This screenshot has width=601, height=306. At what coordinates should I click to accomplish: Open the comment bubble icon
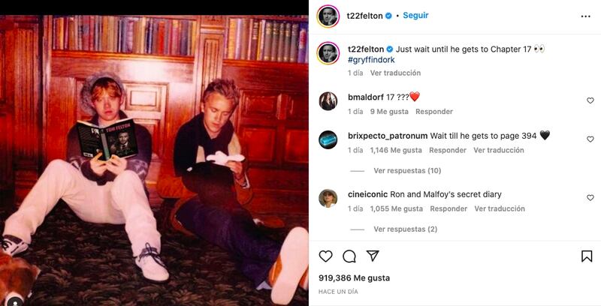point(349,256)
